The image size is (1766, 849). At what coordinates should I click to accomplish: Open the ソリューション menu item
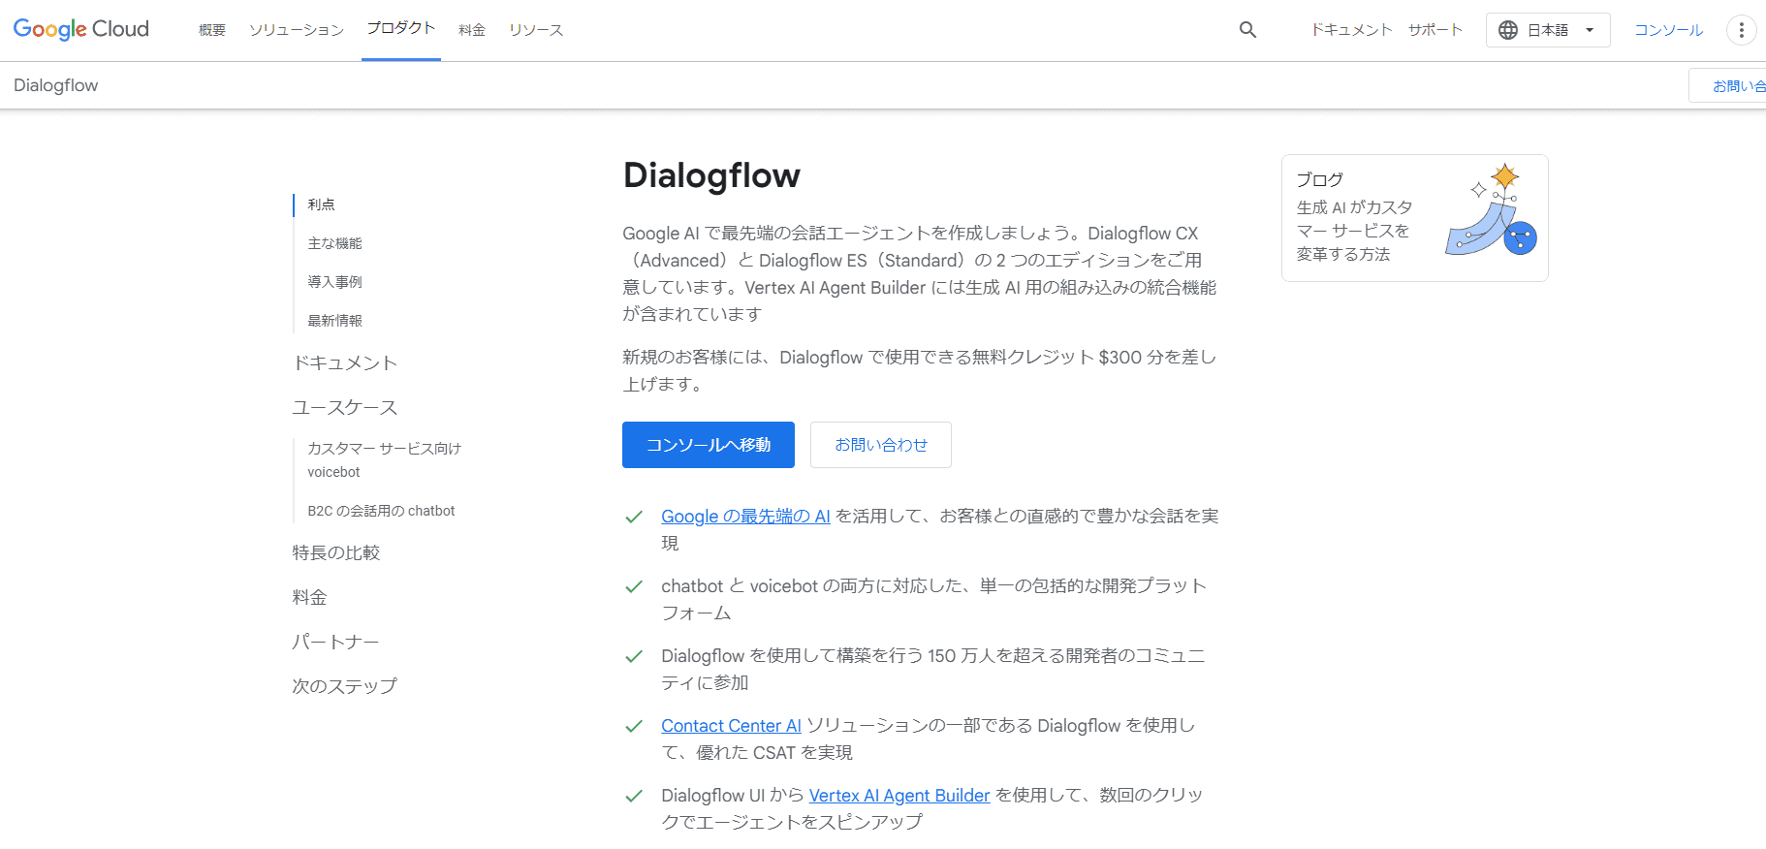(297, 30)
